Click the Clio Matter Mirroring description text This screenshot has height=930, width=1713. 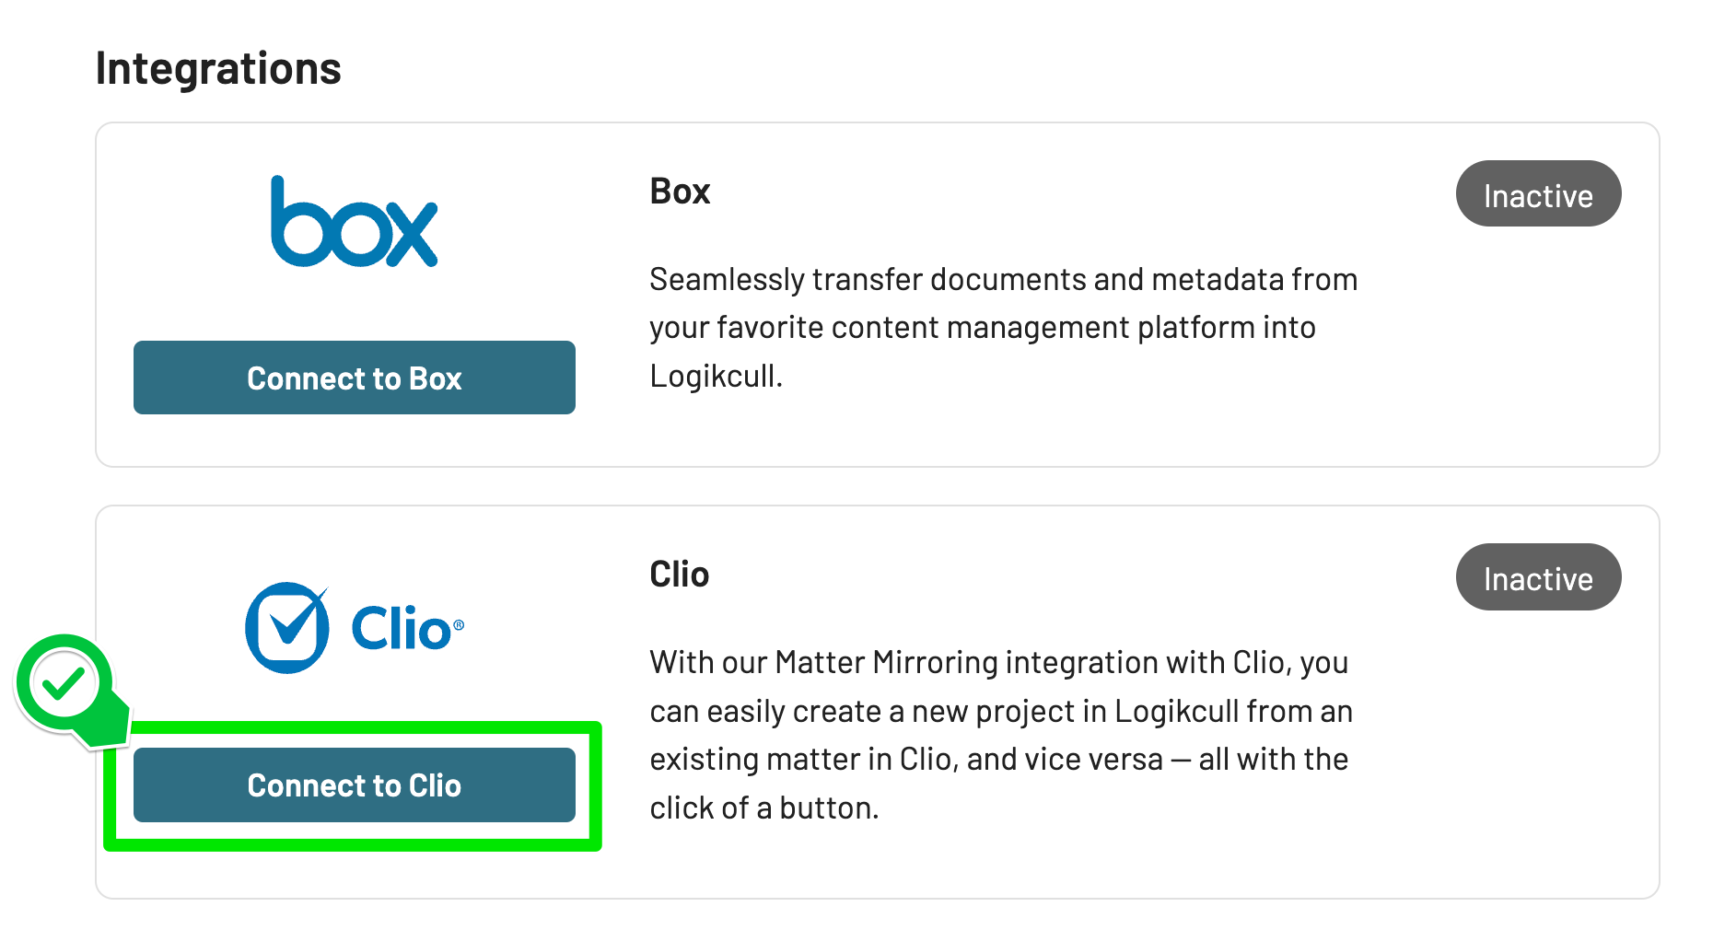click(1001, 735)
